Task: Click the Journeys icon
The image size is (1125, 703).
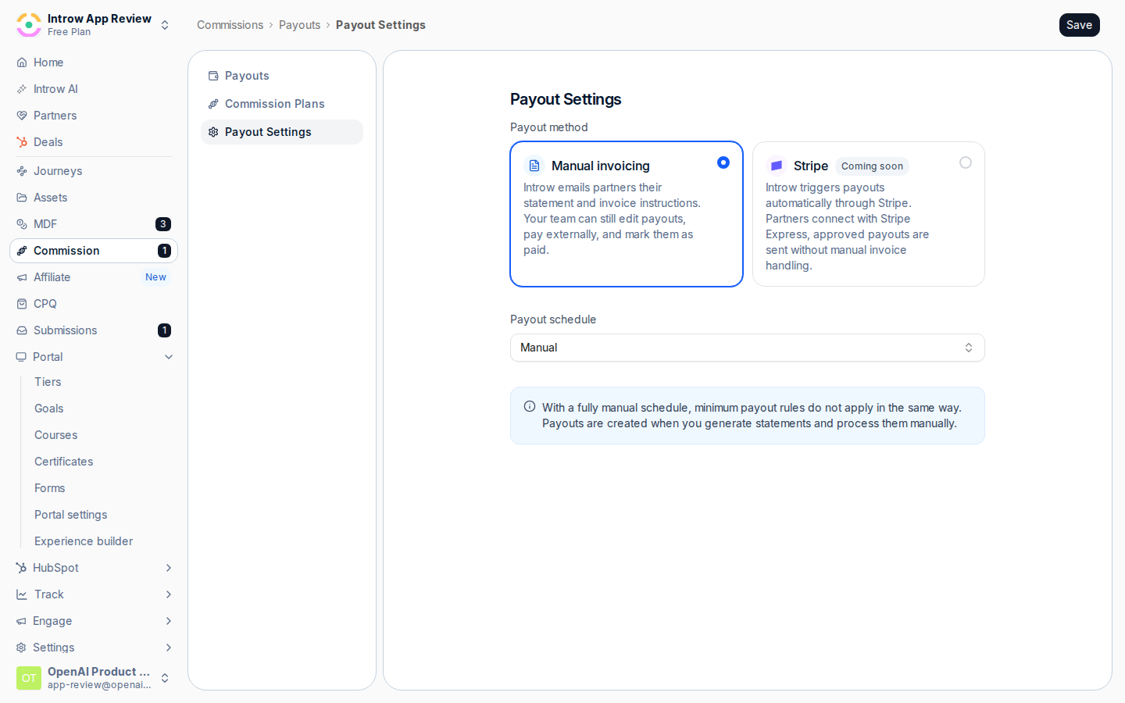Action: pos(22,171)
